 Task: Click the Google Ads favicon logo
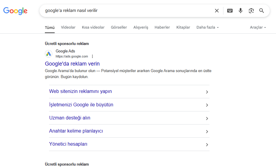point(49,54)
